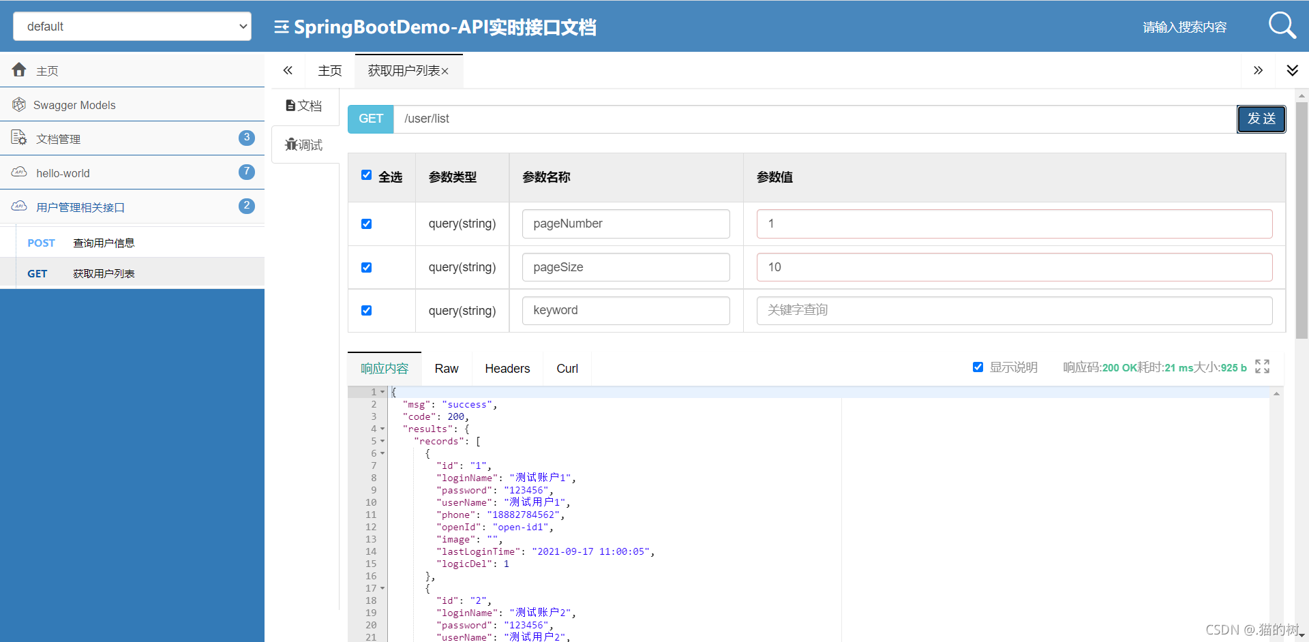Click the pageSize value field
1309x642 pixels.
(1014, 267)
